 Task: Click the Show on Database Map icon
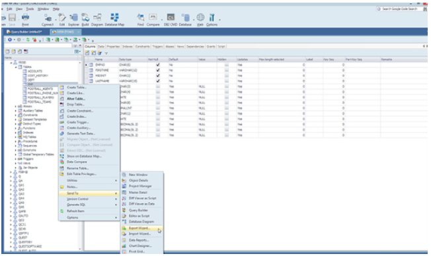62,156
